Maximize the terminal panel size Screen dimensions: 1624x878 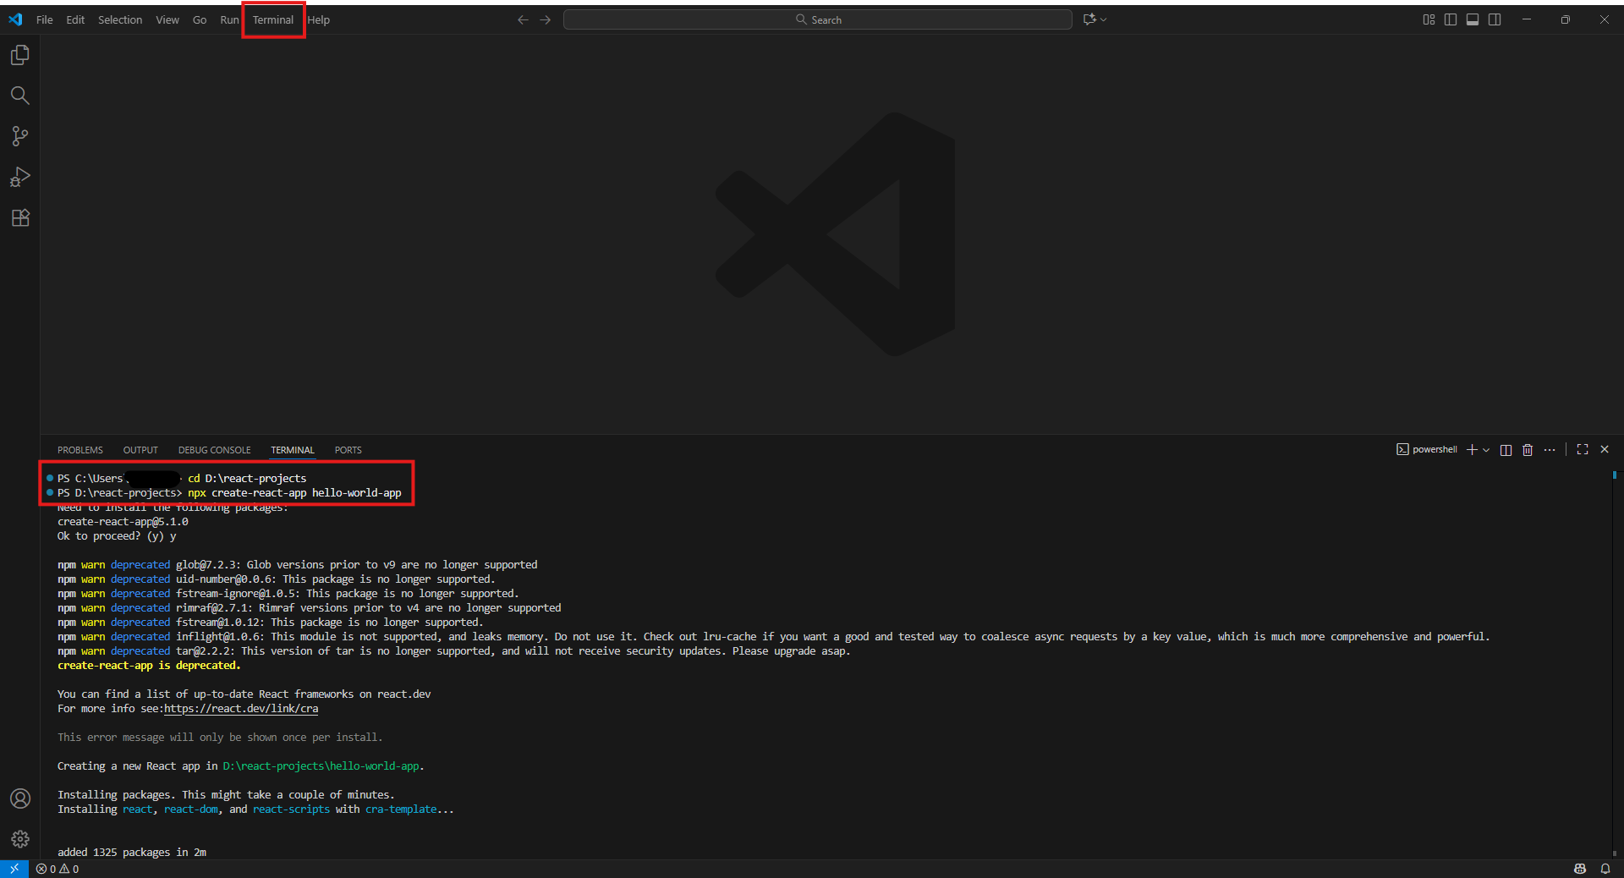click(1583, 450)
